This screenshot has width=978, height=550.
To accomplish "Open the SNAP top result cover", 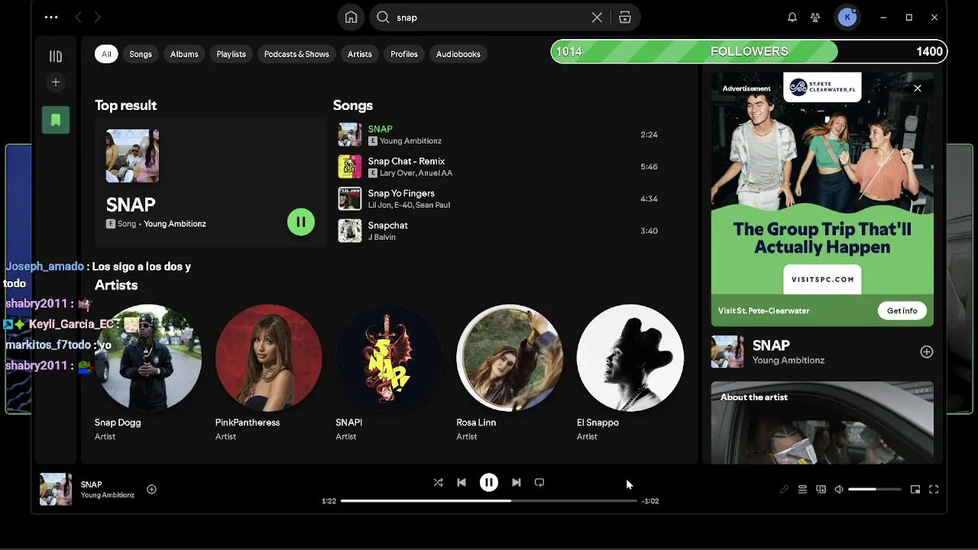I will [x=132, y=155].
